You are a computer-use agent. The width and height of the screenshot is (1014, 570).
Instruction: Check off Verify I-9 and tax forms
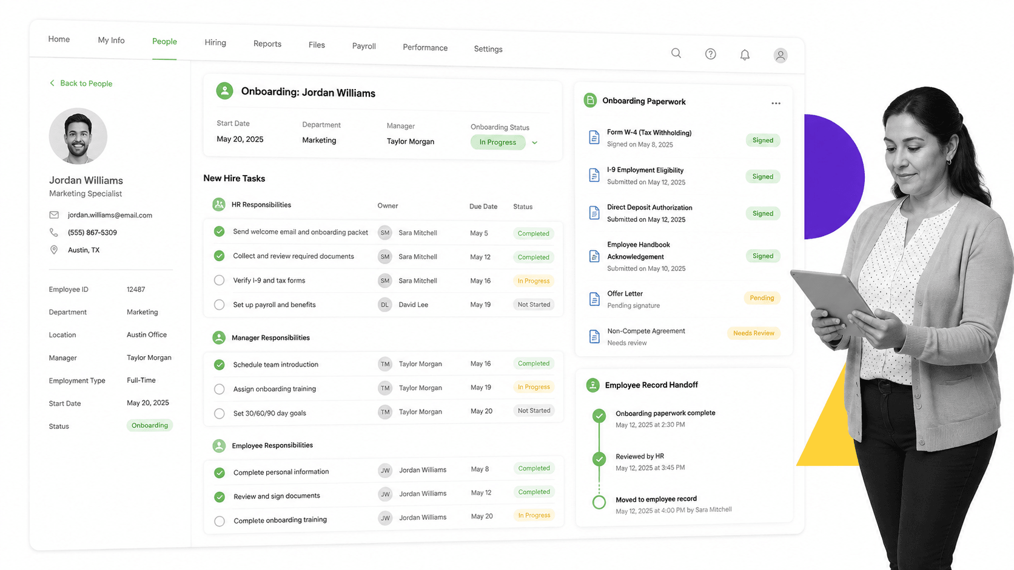coord(220,280)
